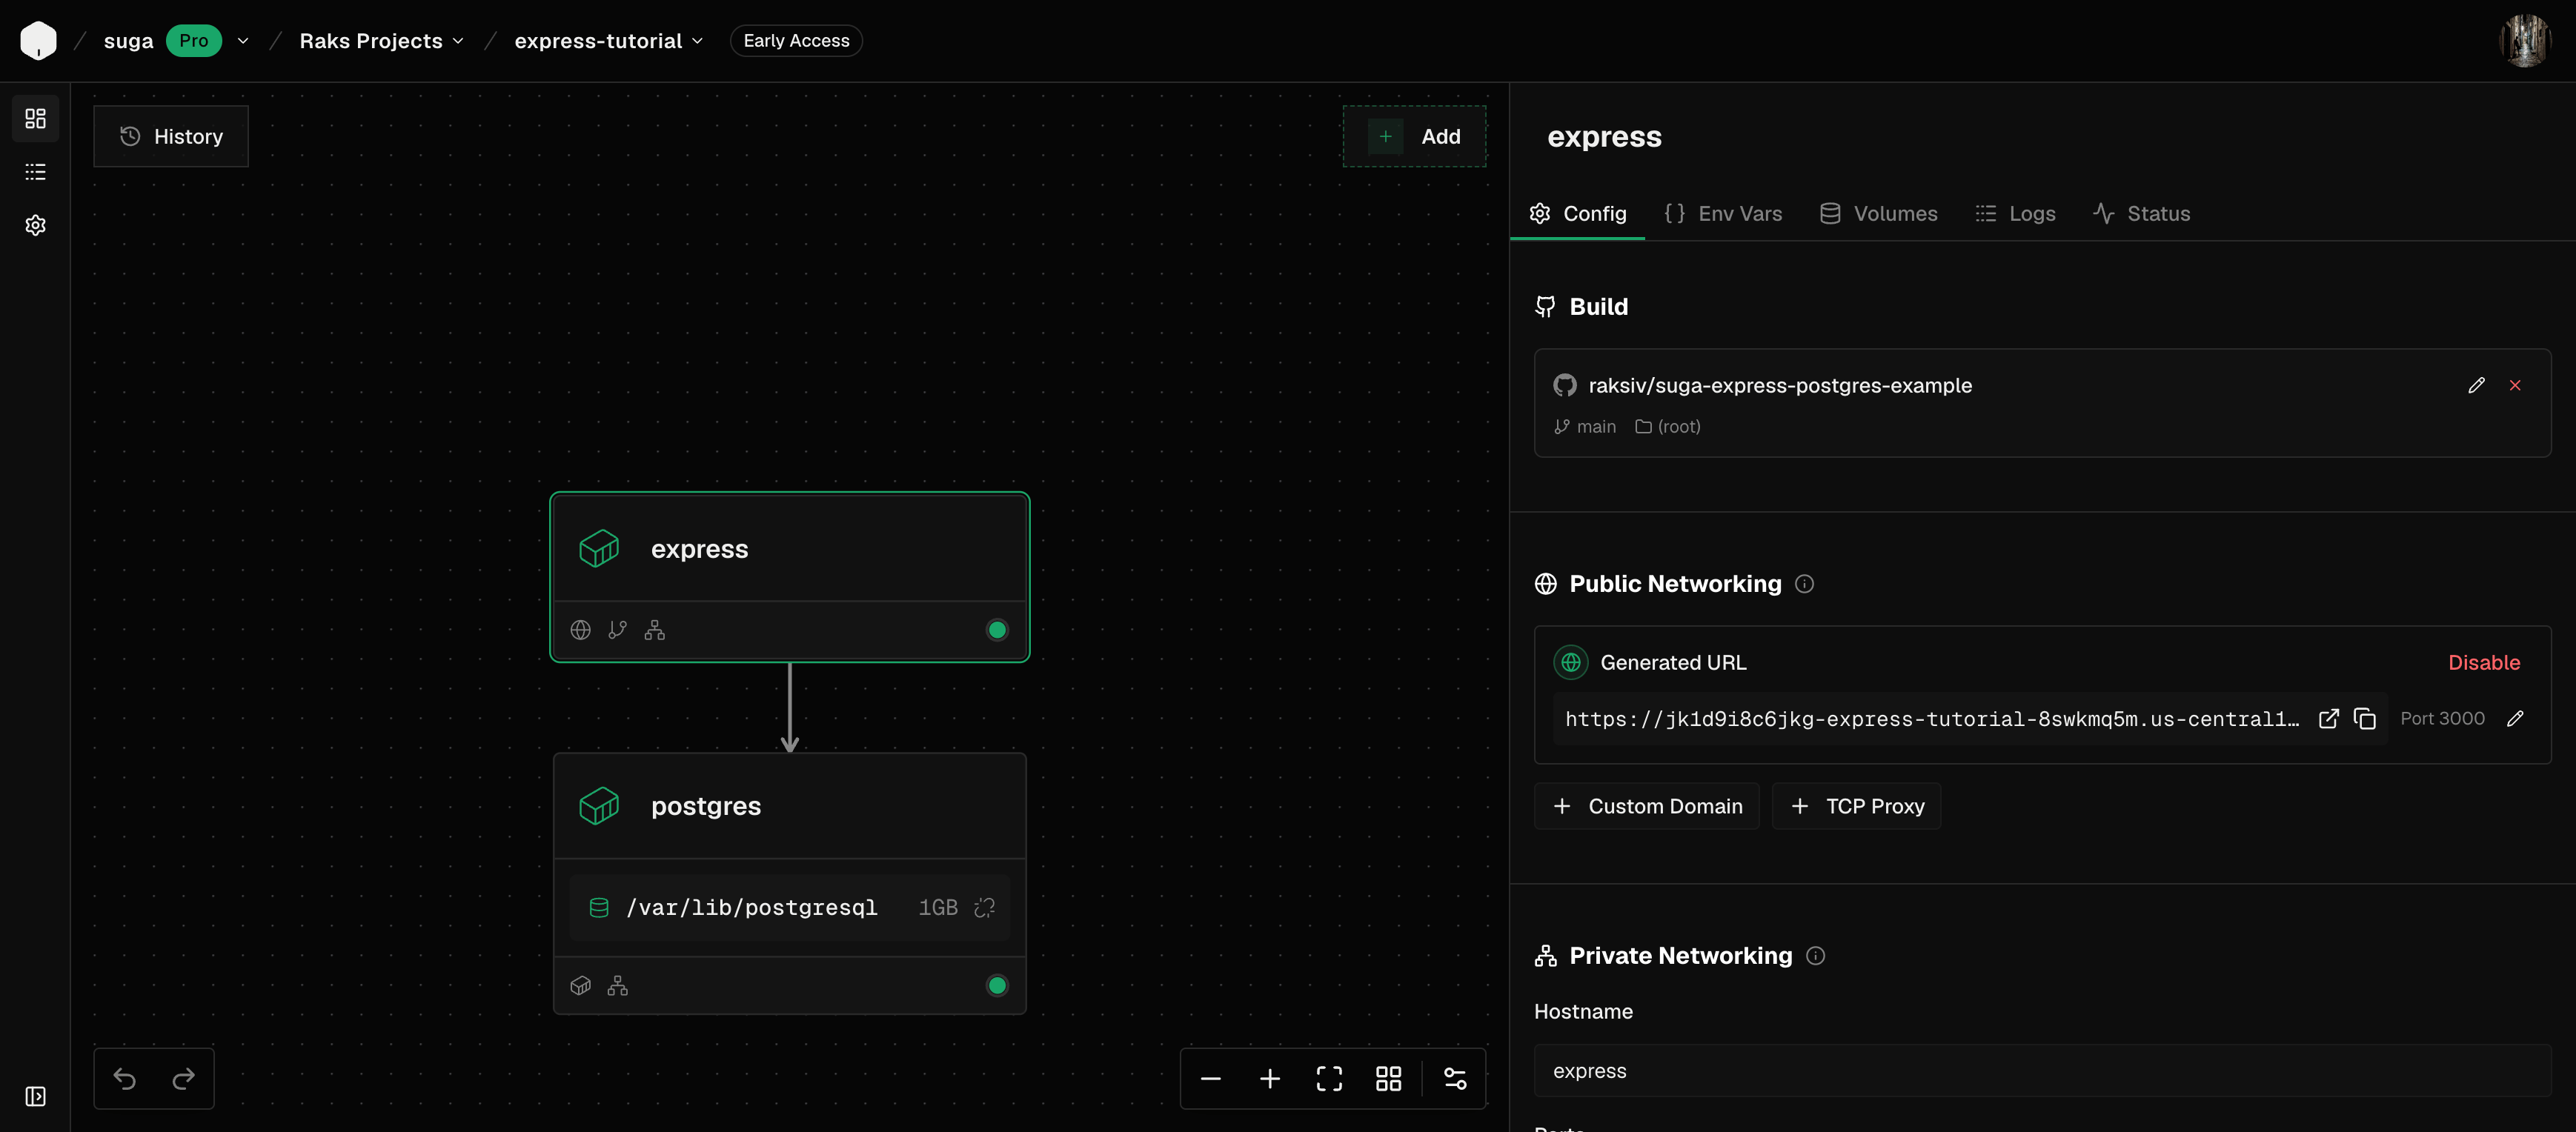Open canvas display options sliders icon

[1455, 1078]
